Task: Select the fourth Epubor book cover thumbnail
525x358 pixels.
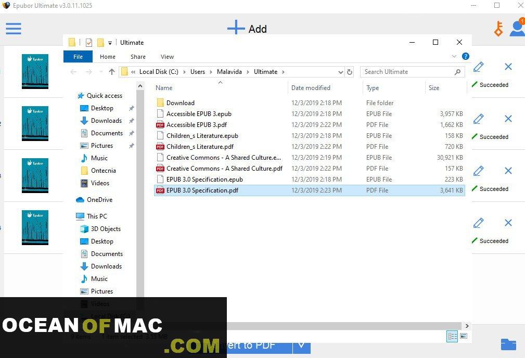Action: pos(35,227)
